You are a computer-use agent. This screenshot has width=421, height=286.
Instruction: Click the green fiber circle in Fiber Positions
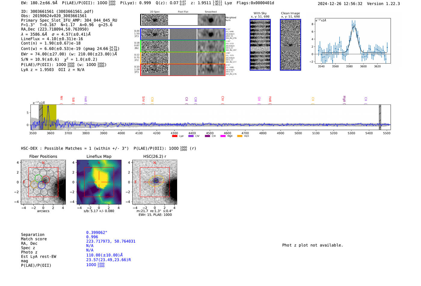click(38, 178)
